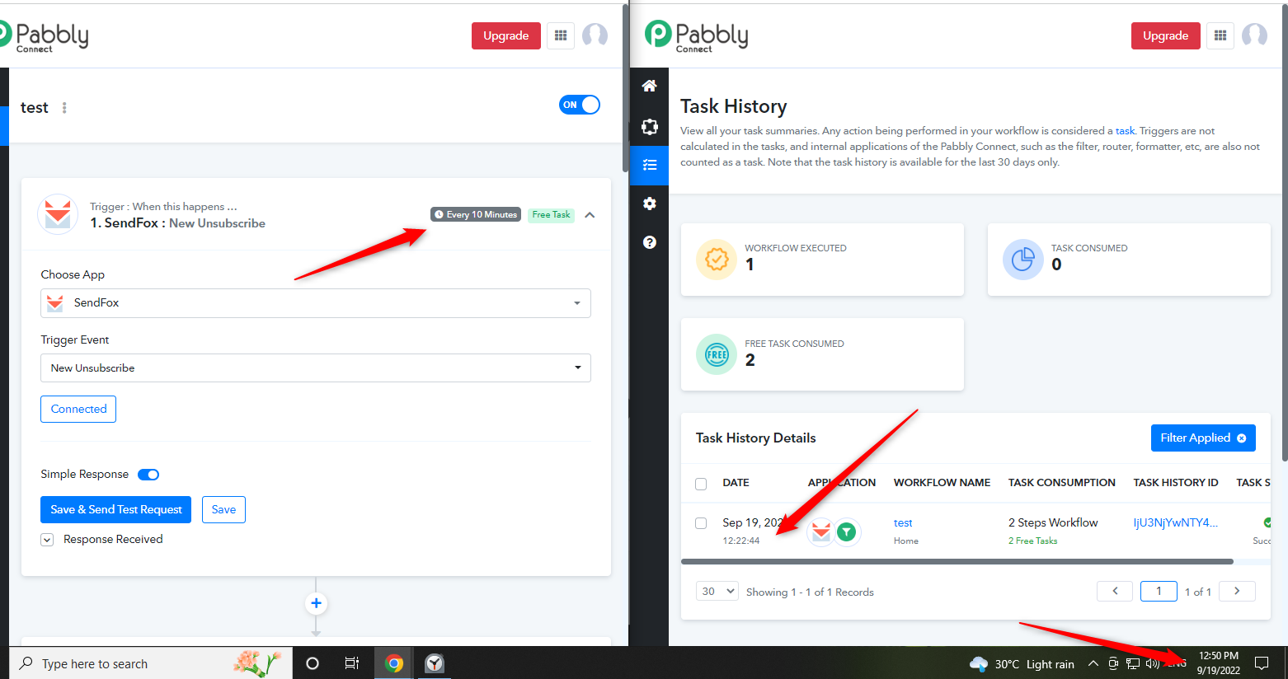Open the Help question mark icon
The image size is (1288, 679).
[650, 242]
